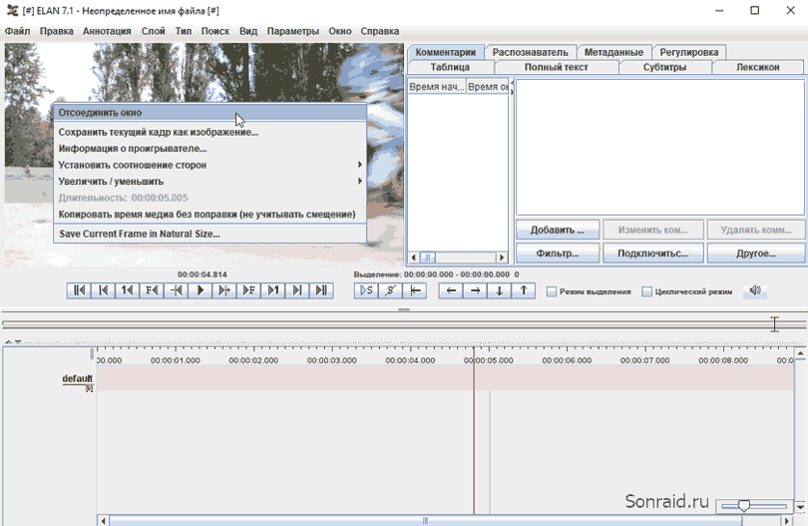
Task: Step one frame forward (▶F) button
Action: click(248, 290)
